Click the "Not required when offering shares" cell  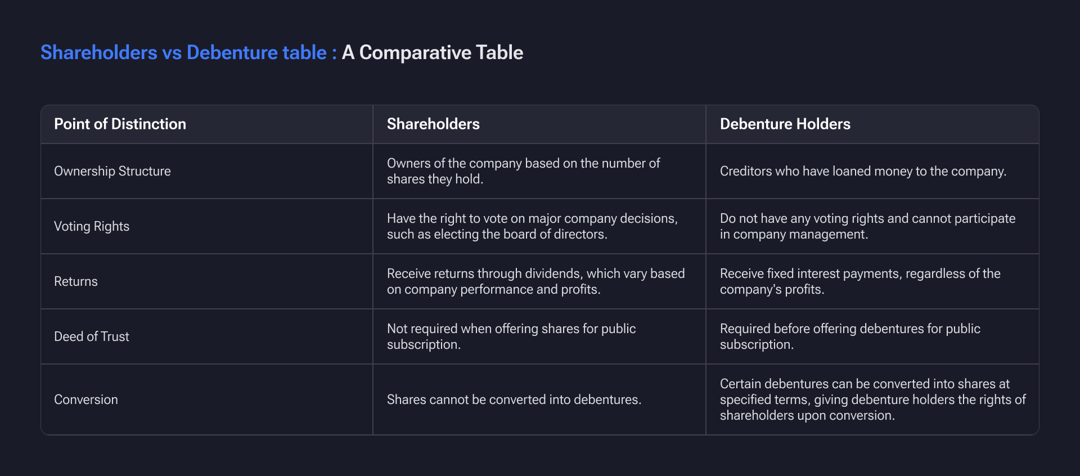[511, 336]
